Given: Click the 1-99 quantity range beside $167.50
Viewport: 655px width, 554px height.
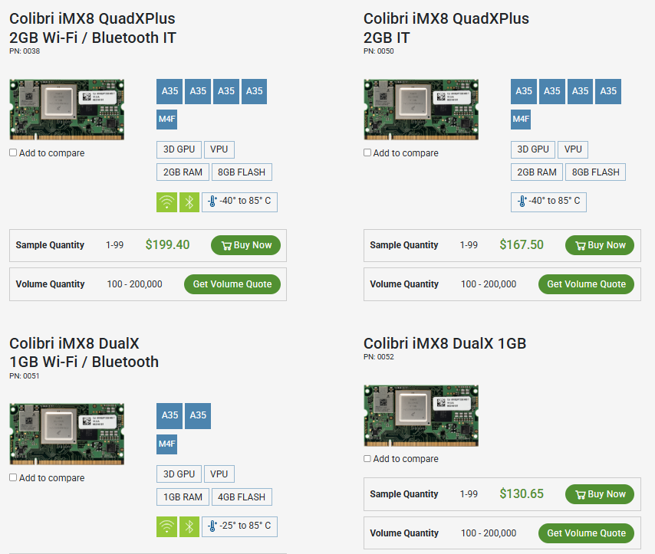Looking at the screenshot, I should [469, 245].
